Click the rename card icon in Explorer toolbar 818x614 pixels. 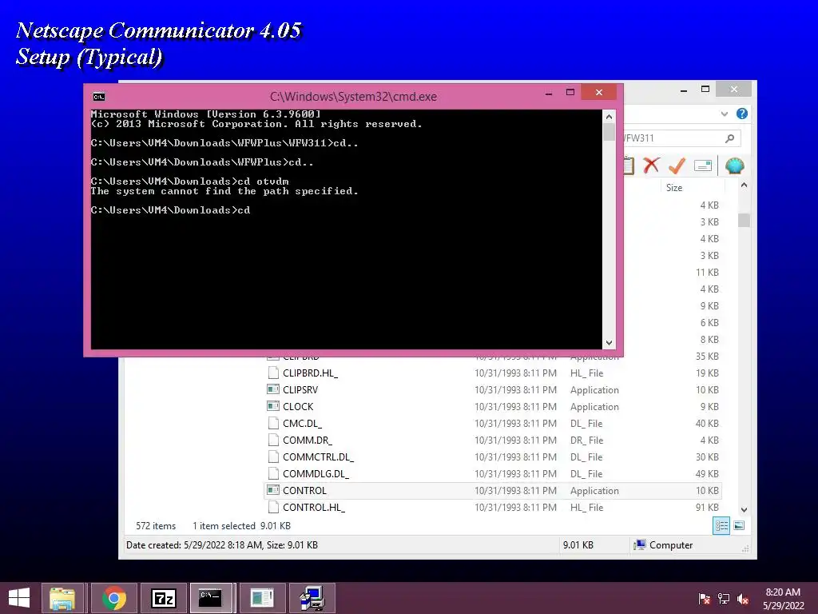703,166
